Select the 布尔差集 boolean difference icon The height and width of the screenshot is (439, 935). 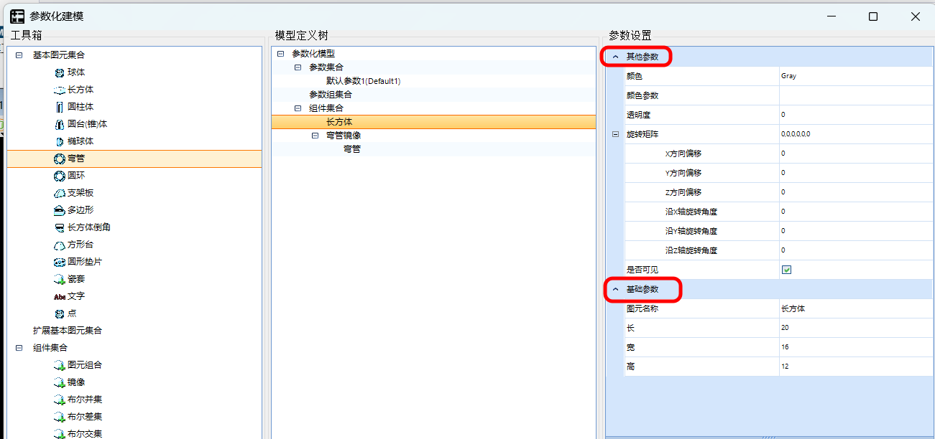tap(60, 417)
